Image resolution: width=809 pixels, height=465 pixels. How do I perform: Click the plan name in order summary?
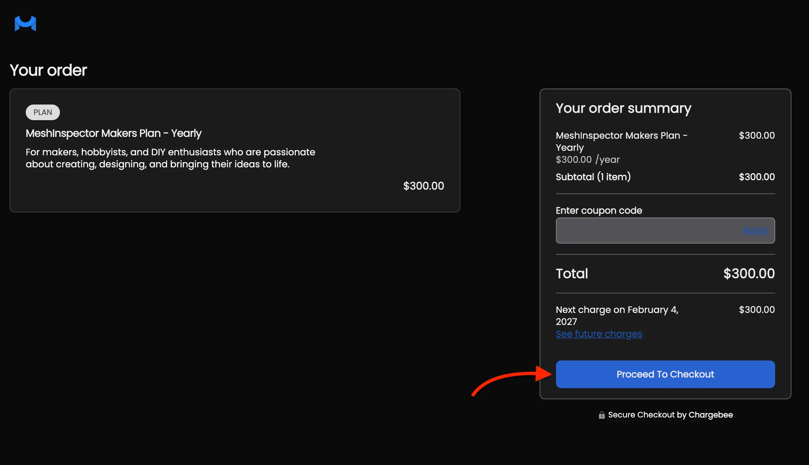tap(621, 141)
